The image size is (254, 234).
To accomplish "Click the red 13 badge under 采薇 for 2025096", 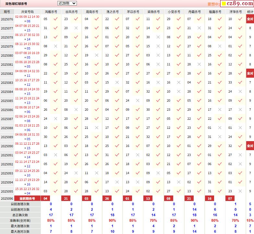I will (148, 198).
